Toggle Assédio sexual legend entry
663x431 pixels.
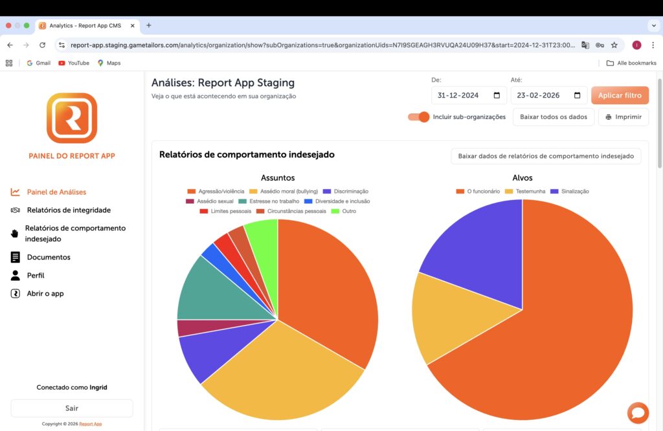coord(210,201)
